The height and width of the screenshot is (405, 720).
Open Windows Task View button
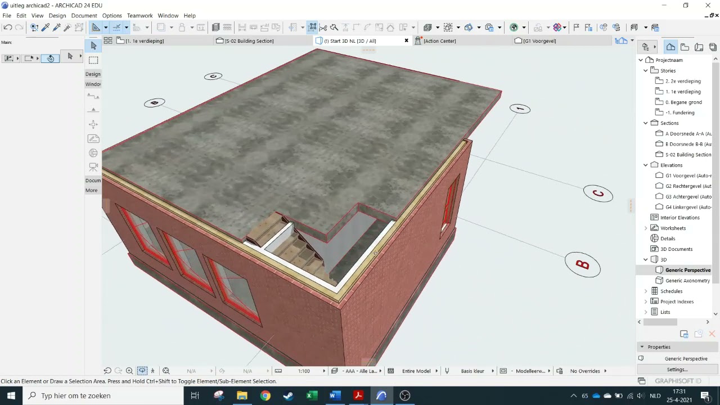click(x=195, y=395)
